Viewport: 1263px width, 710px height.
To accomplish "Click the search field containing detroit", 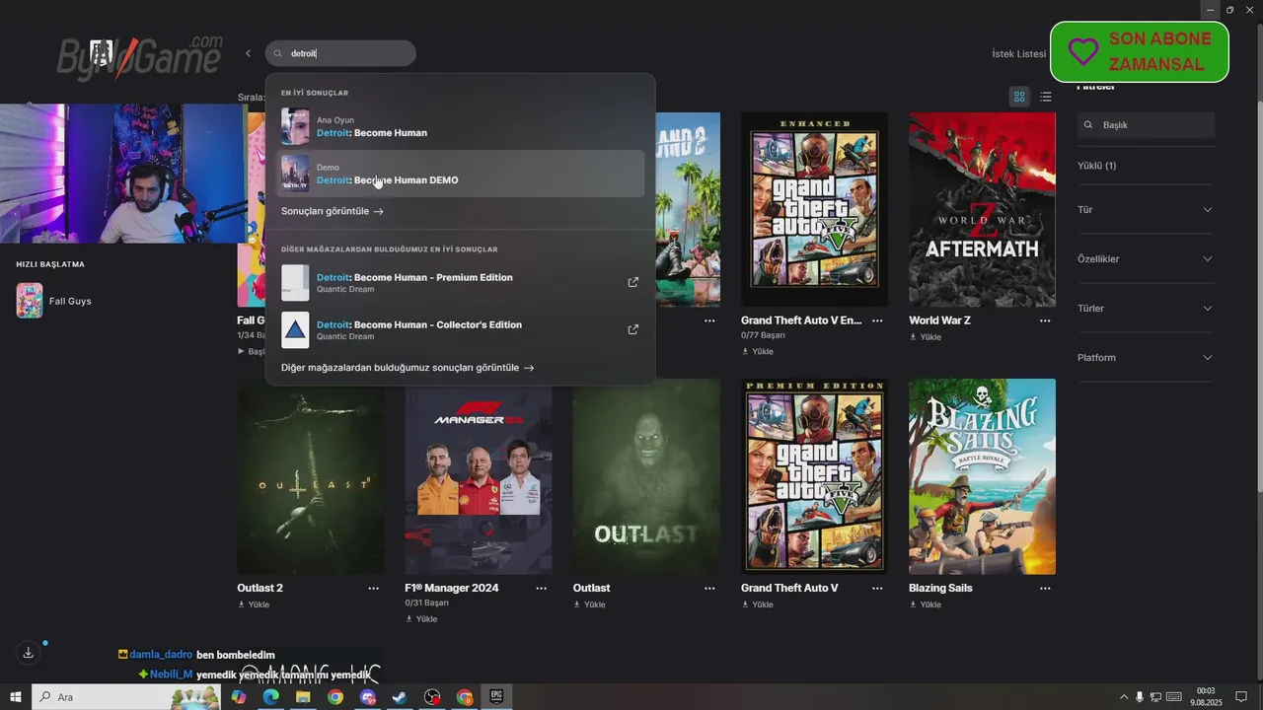I will (340, 53).
